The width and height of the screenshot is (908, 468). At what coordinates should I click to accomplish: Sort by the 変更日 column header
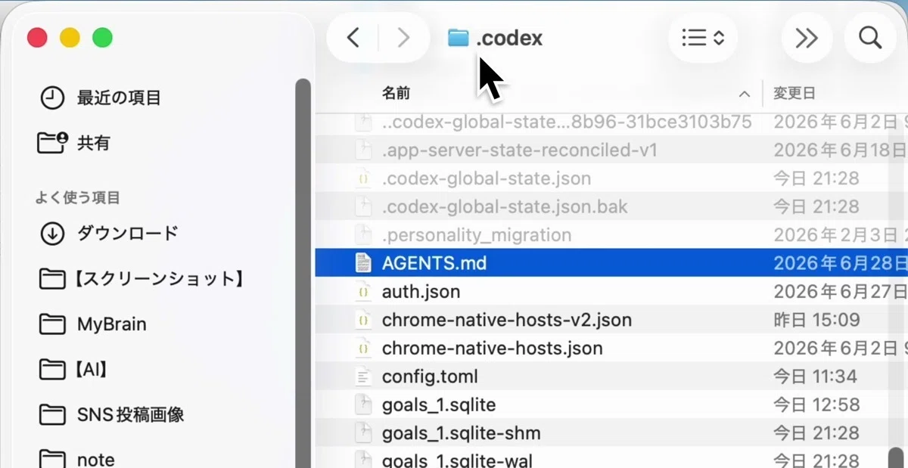[x=794, y=94]
